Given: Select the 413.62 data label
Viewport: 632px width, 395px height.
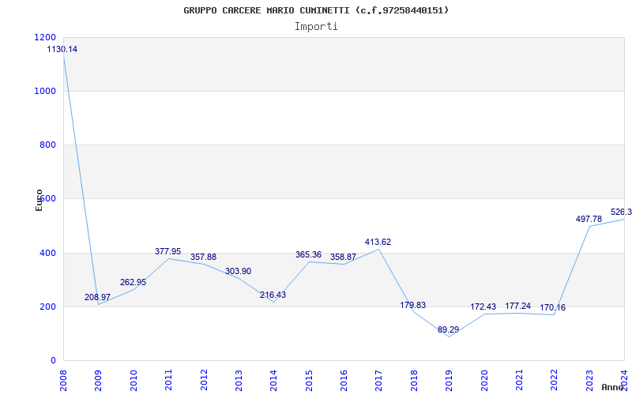Looking at the screenshot, I should (x=378, y=243).
